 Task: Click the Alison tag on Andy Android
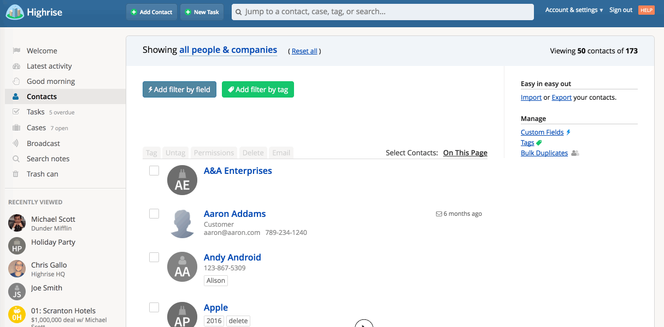[216, 281]
